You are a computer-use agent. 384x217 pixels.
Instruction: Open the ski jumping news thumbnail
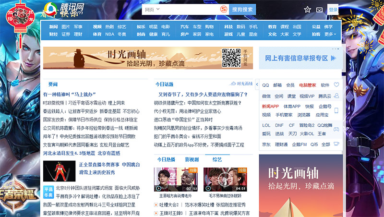59,171
